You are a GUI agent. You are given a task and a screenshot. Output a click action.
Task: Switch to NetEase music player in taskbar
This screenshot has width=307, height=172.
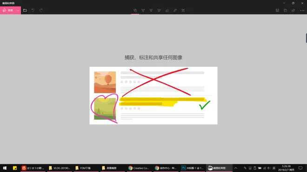(33, 168)
